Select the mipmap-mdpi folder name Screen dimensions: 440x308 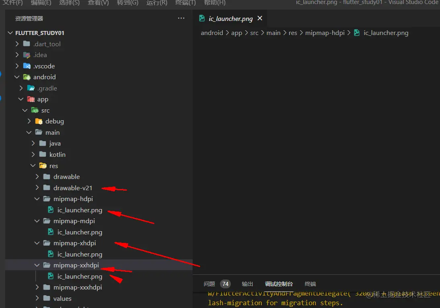(74, 221)
